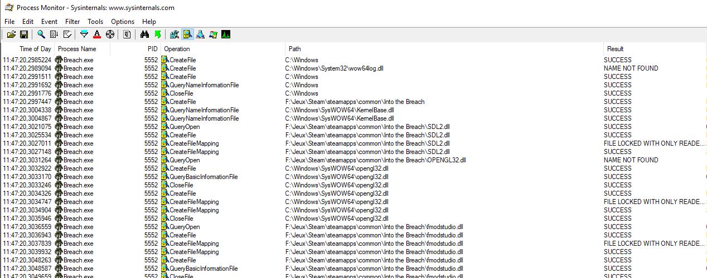Click the PID column header
Viewport: 707px width, 278px height.
(x=135, y=49)
